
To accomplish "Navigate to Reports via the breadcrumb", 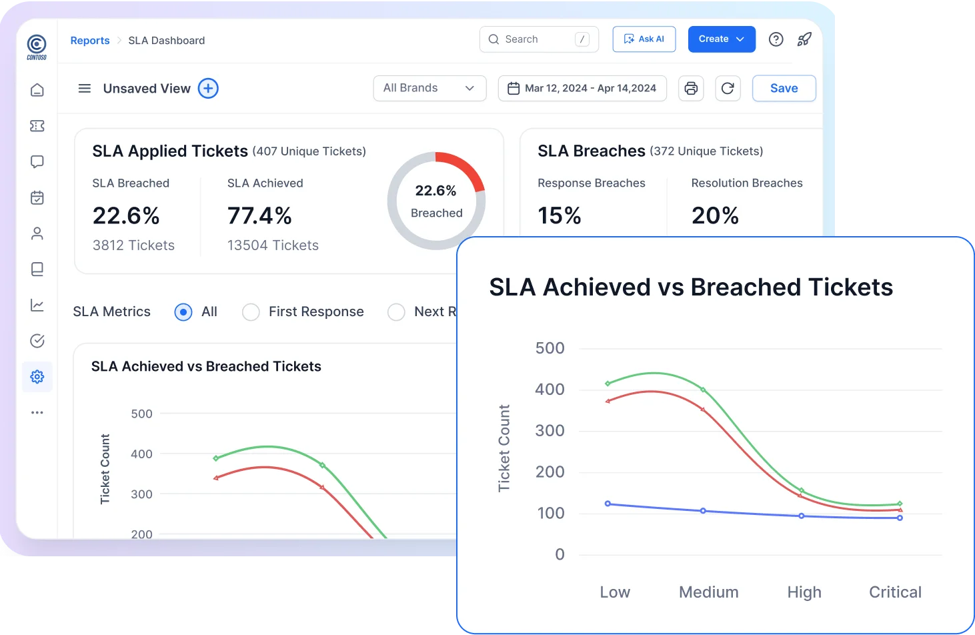I will 90,40.
